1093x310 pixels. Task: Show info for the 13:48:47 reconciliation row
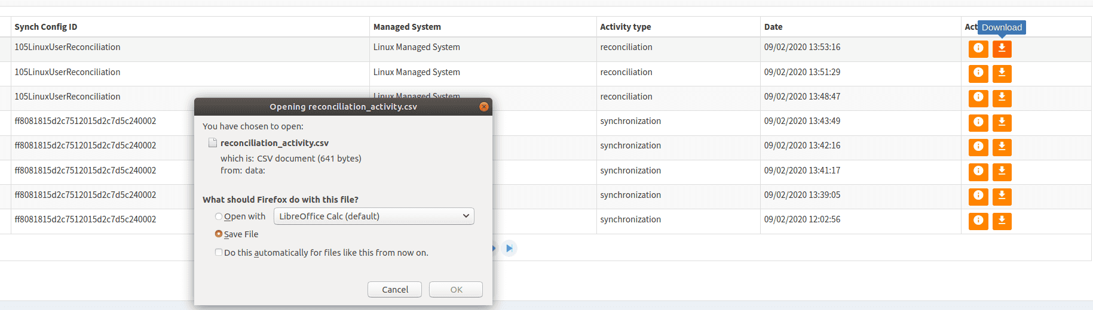click(978, 98)
